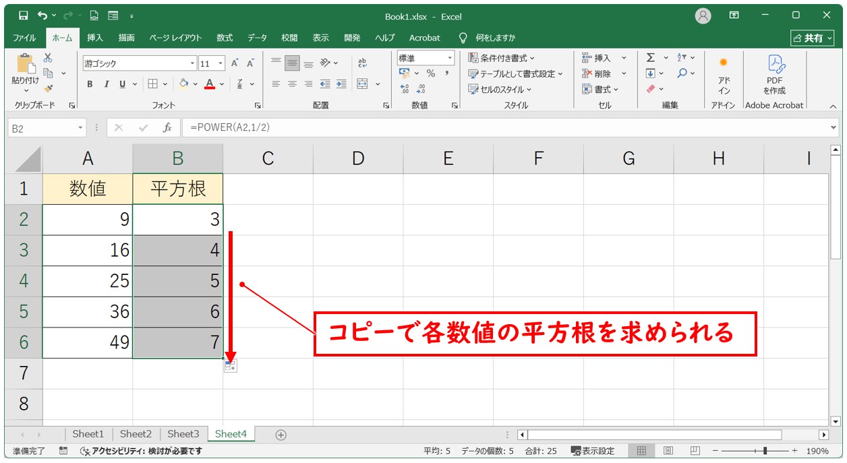Select the fill color bucket icon
This screenshot has height=463, width=847.
[x=183, y=84]
